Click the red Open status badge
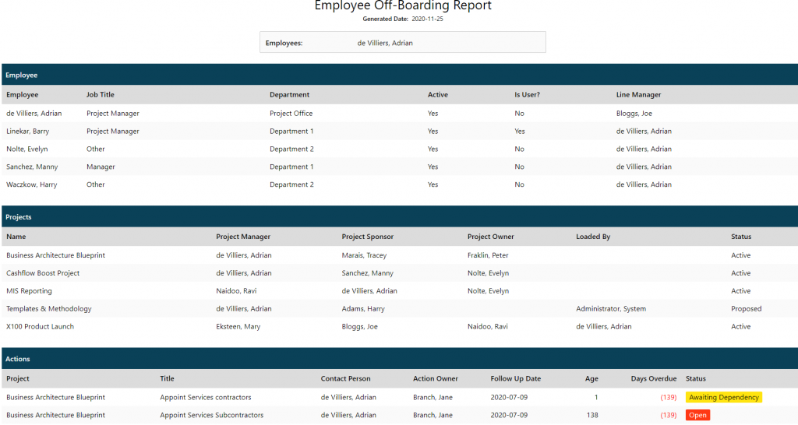The image size is (798, 425). click(697, 416)
